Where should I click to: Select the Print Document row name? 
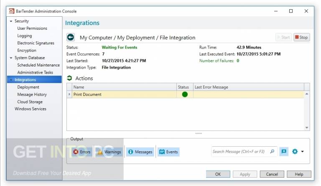coord(87,94)
